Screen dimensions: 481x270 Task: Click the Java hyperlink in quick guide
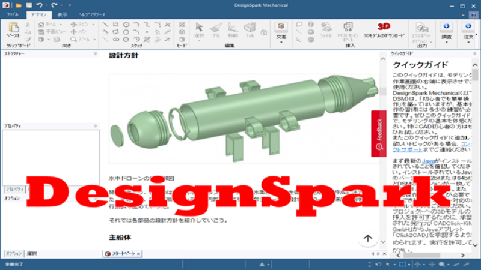(429, 161)
